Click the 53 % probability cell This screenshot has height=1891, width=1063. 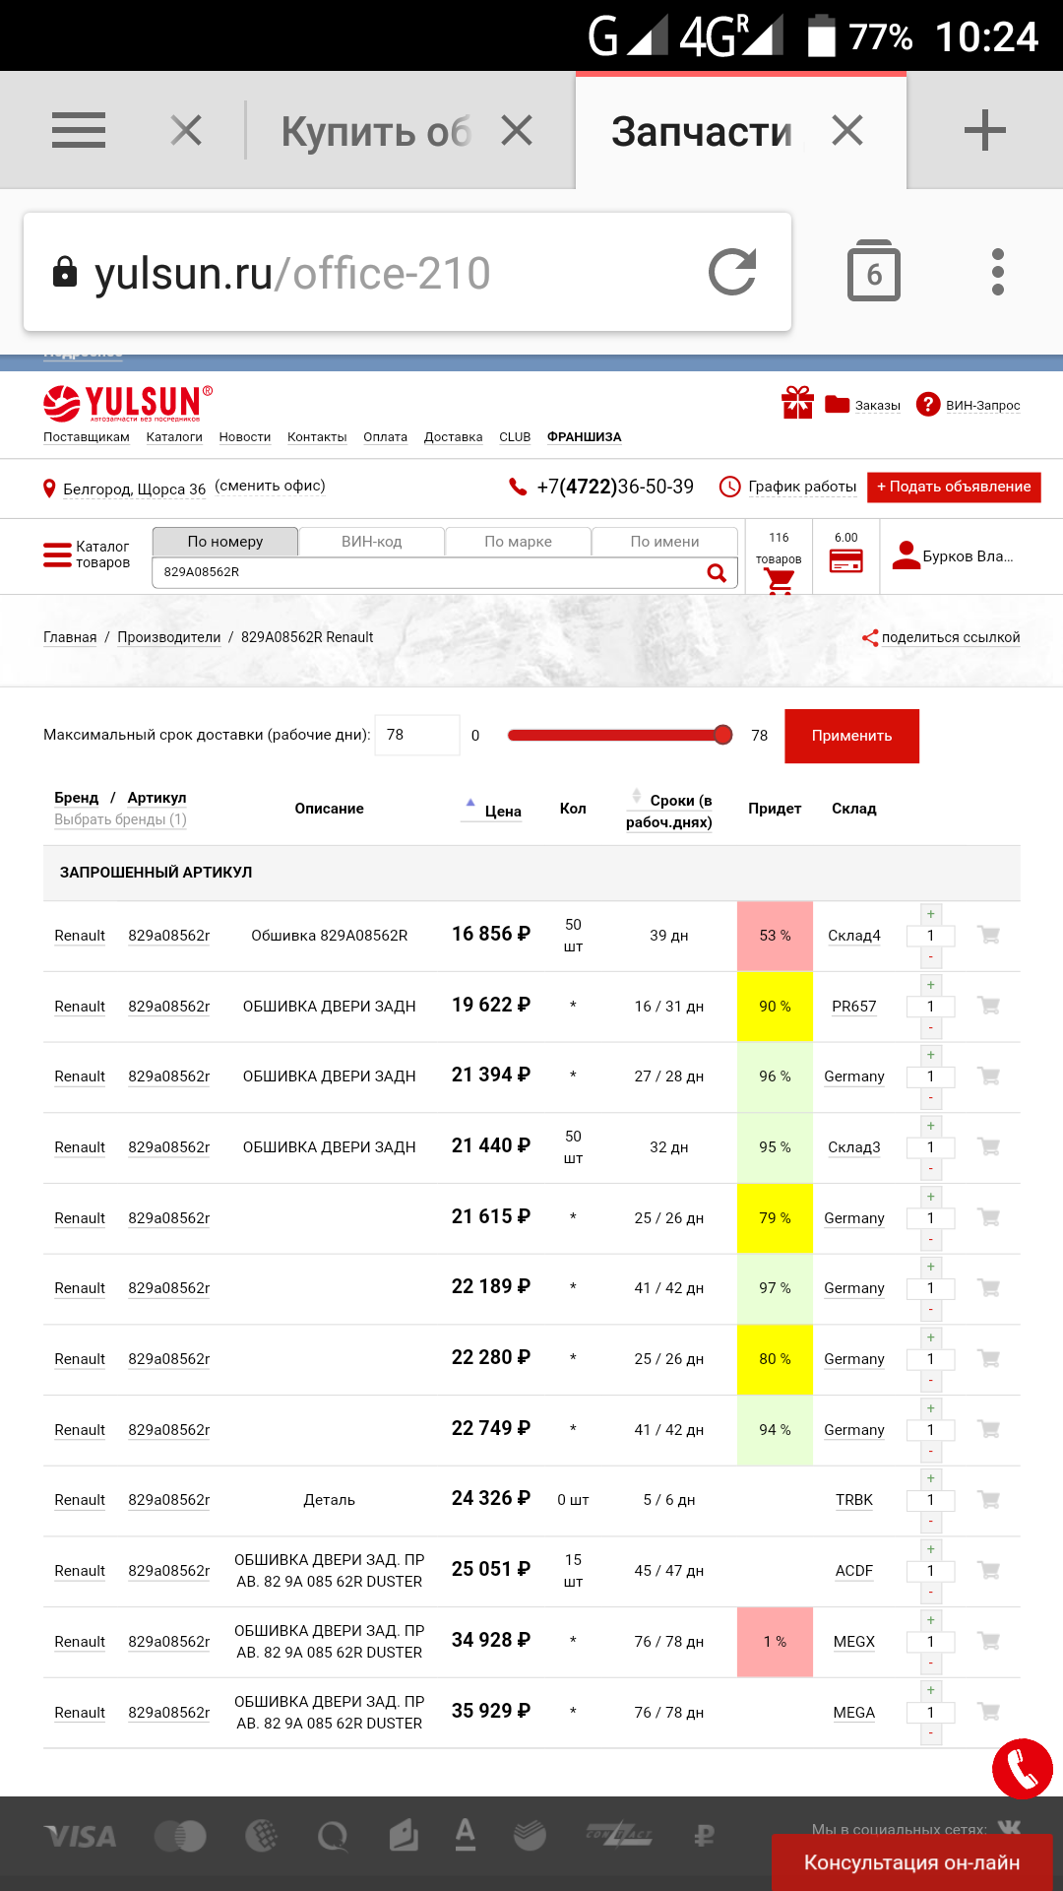point(776,936)
